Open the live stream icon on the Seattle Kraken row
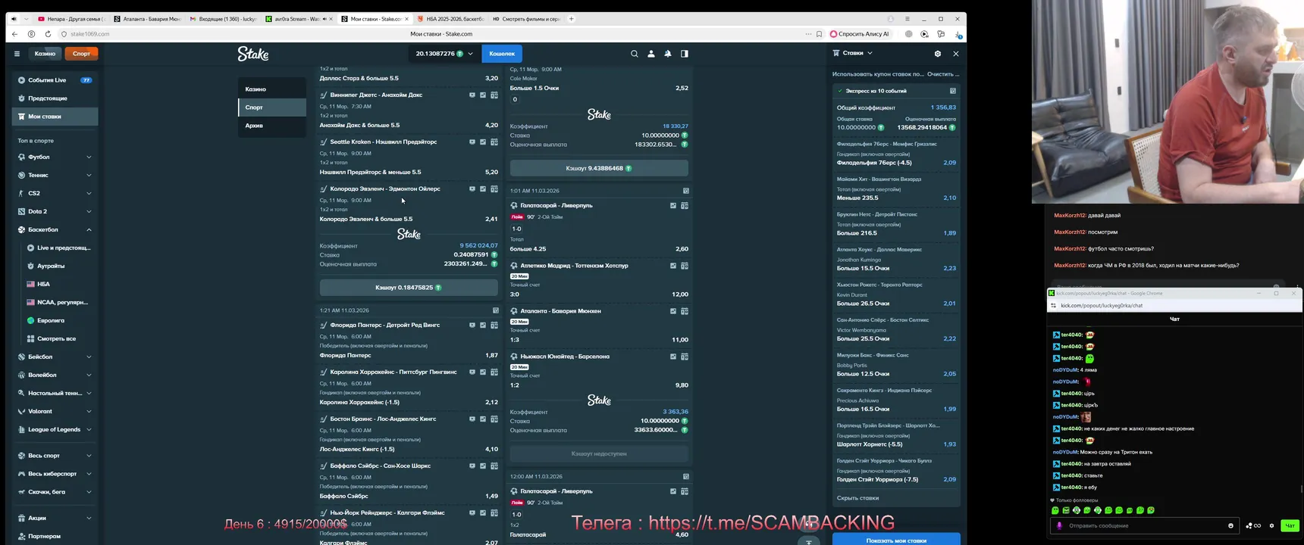The height and width of the screenshot is (545, 1304). [472, 142]
